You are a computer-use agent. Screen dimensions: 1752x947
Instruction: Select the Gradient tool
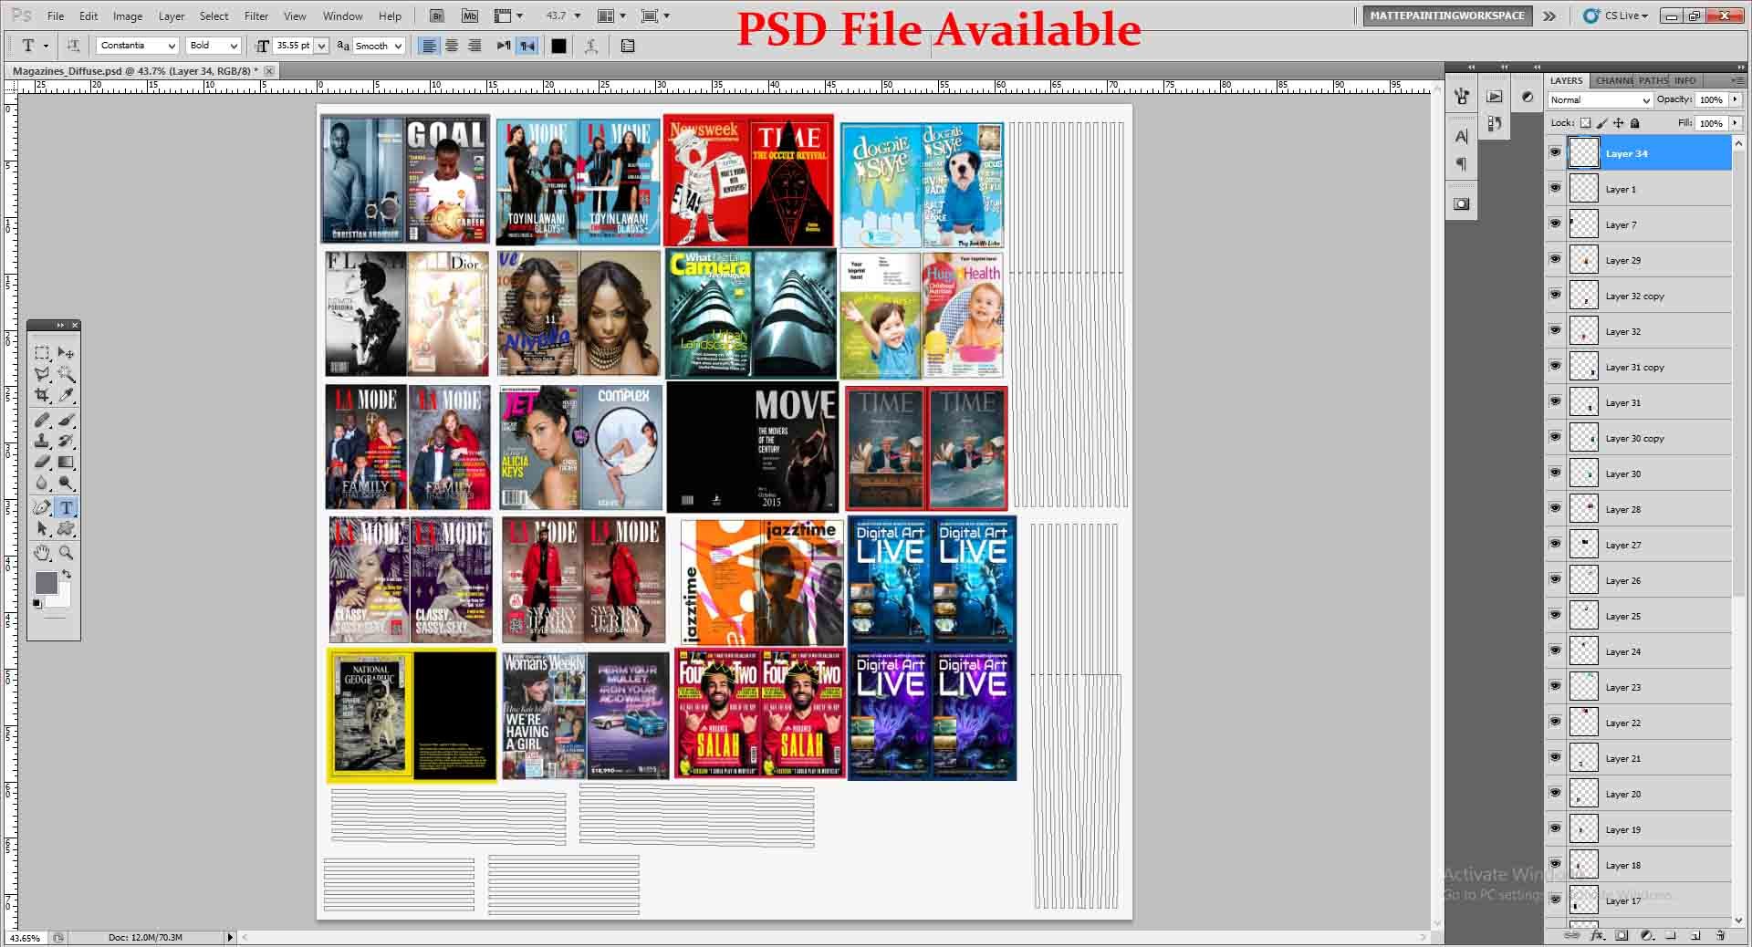(66, 462)
